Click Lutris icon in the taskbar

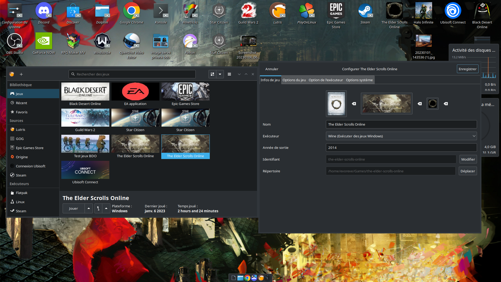261,278
